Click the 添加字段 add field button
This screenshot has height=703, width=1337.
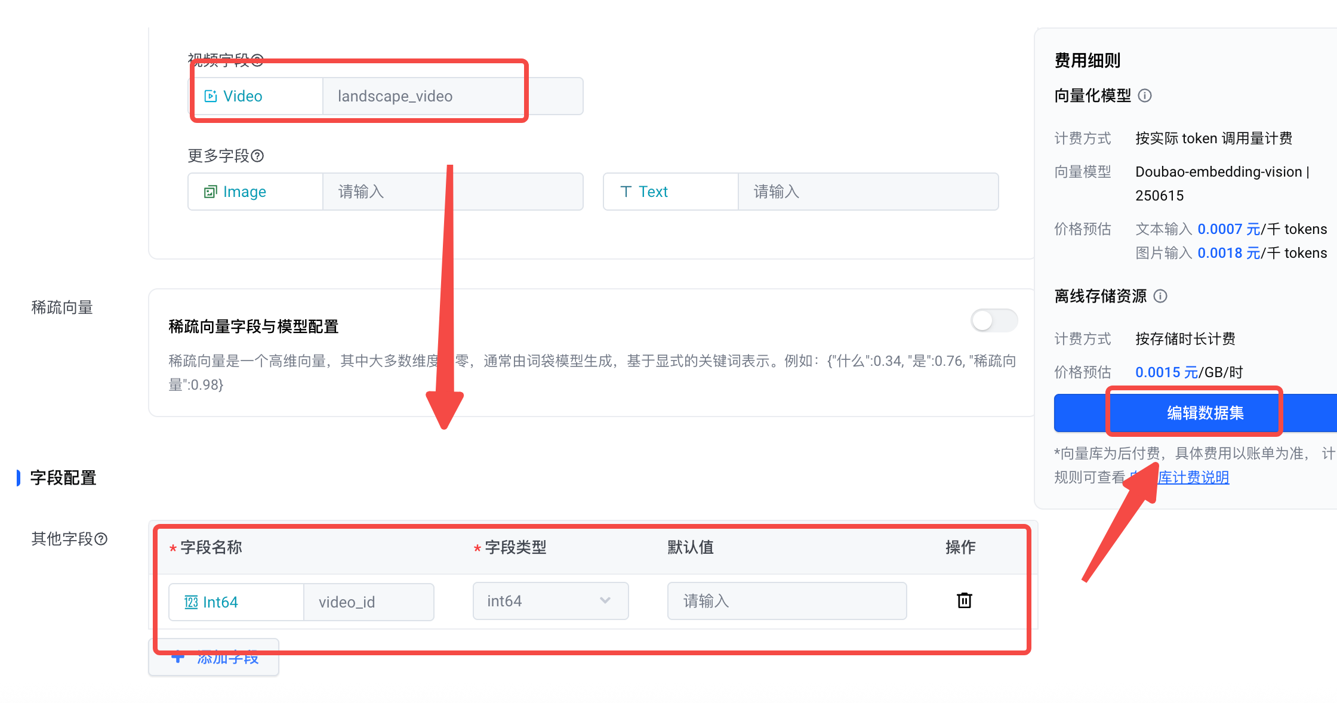[214, 657]
